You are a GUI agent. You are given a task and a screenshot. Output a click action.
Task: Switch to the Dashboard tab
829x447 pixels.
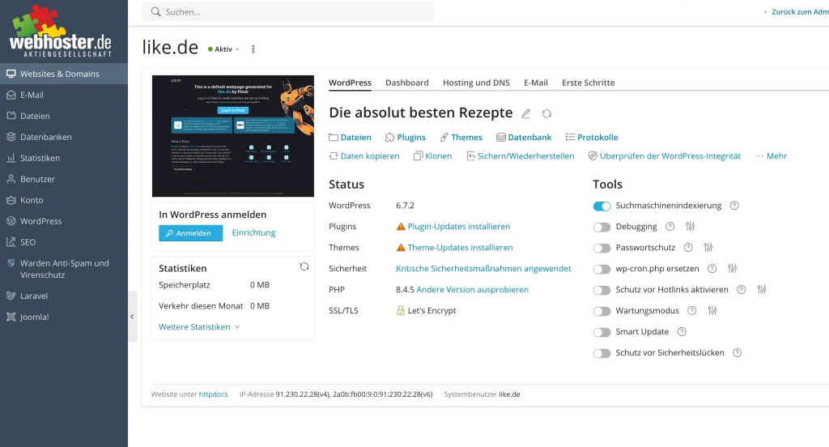[407, 83]
